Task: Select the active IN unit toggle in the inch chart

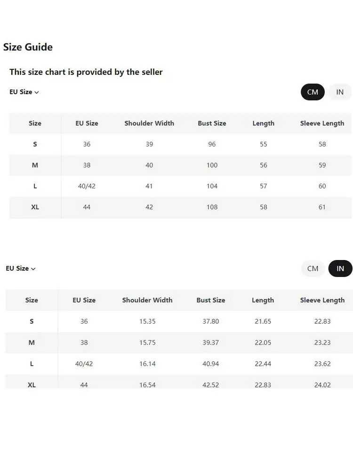Action: 340,268
